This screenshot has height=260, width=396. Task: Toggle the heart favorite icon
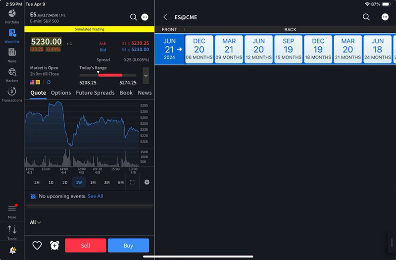pos(37,245)
